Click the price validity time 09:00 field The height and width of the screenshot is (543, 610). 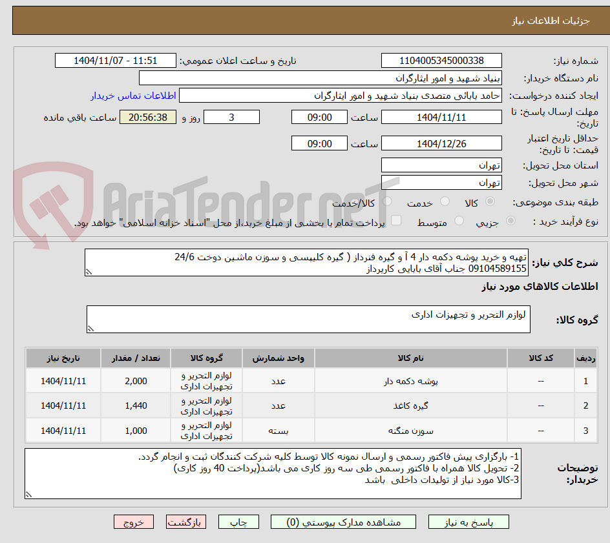319,143
